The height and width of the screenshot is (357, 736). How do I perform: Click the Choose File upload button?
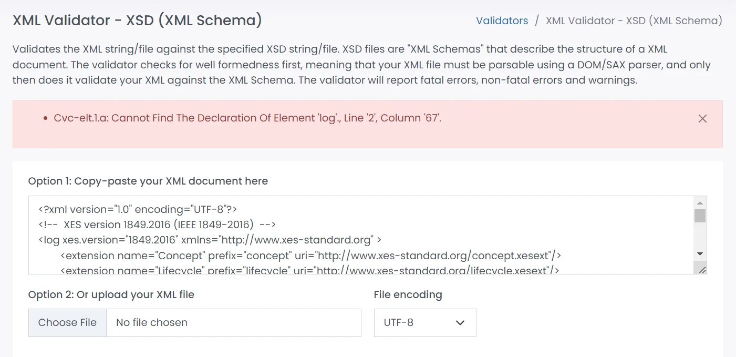67,322
